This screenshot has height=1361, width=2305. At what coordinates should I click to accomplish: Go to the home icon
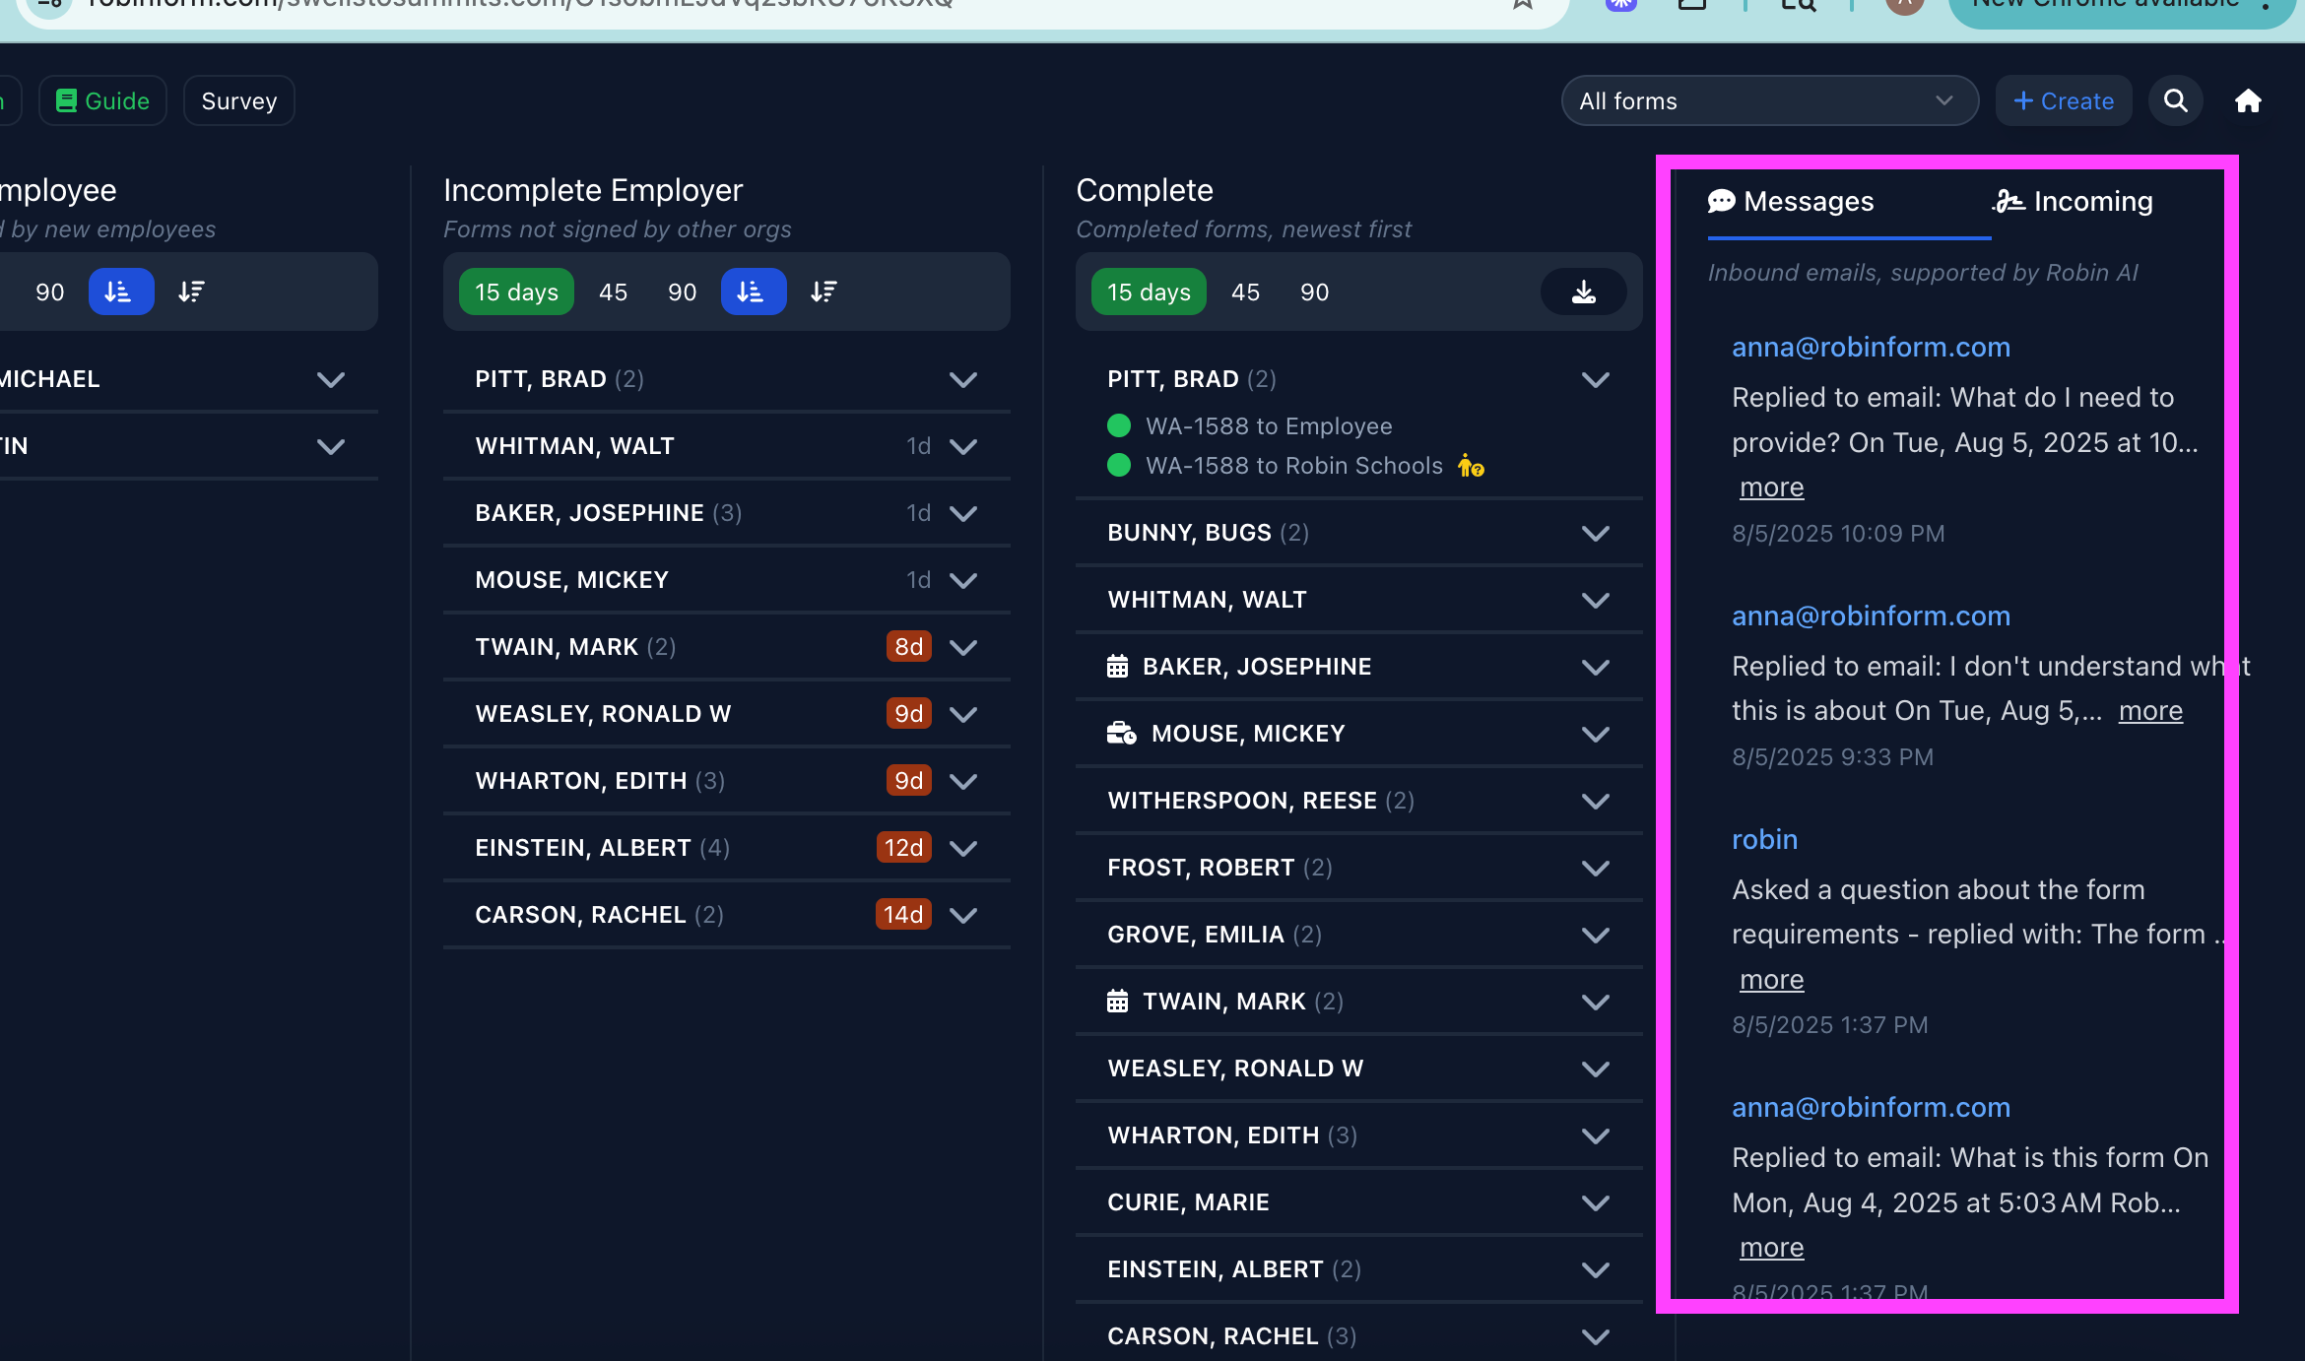(2248, 100)
